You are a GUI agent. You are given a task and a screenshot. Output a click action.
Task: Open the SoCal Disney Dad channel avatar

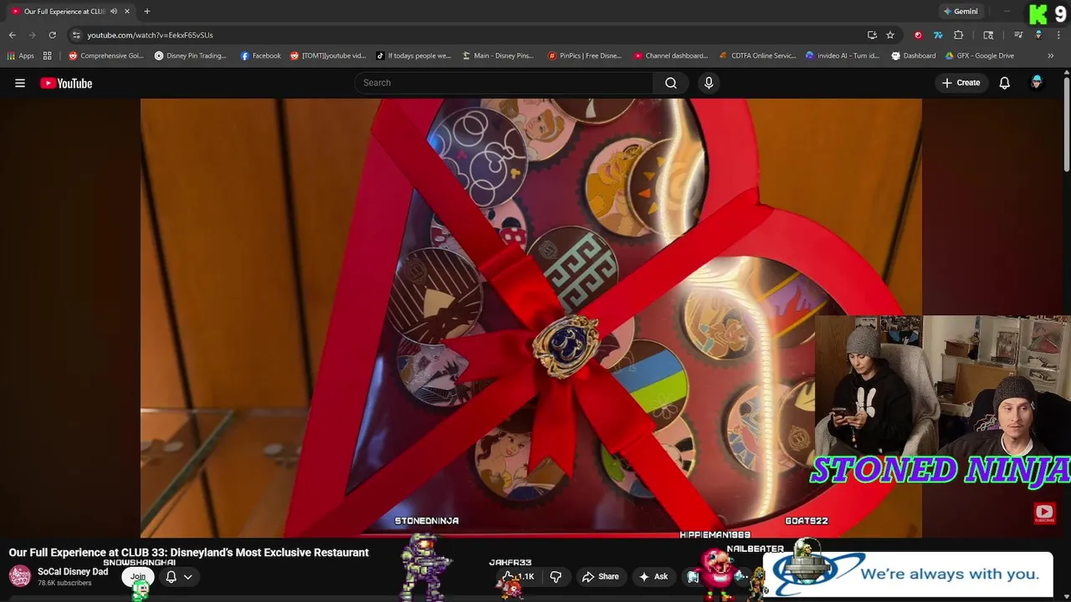click(20, 576)
